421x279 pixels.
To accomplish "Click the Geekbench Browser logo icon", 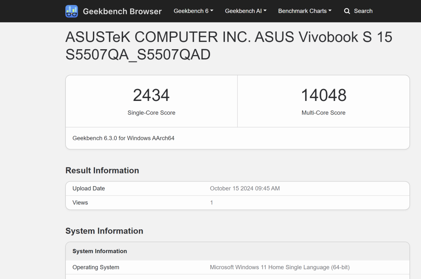I will [72, 11].
